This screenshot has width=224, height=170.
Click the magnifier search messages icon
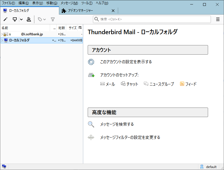pyautogui.click(x=91, y=124)
